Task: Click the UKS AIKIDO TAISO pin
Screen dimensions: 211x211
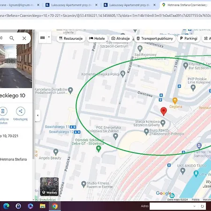Action: click(x=183, y=171)
